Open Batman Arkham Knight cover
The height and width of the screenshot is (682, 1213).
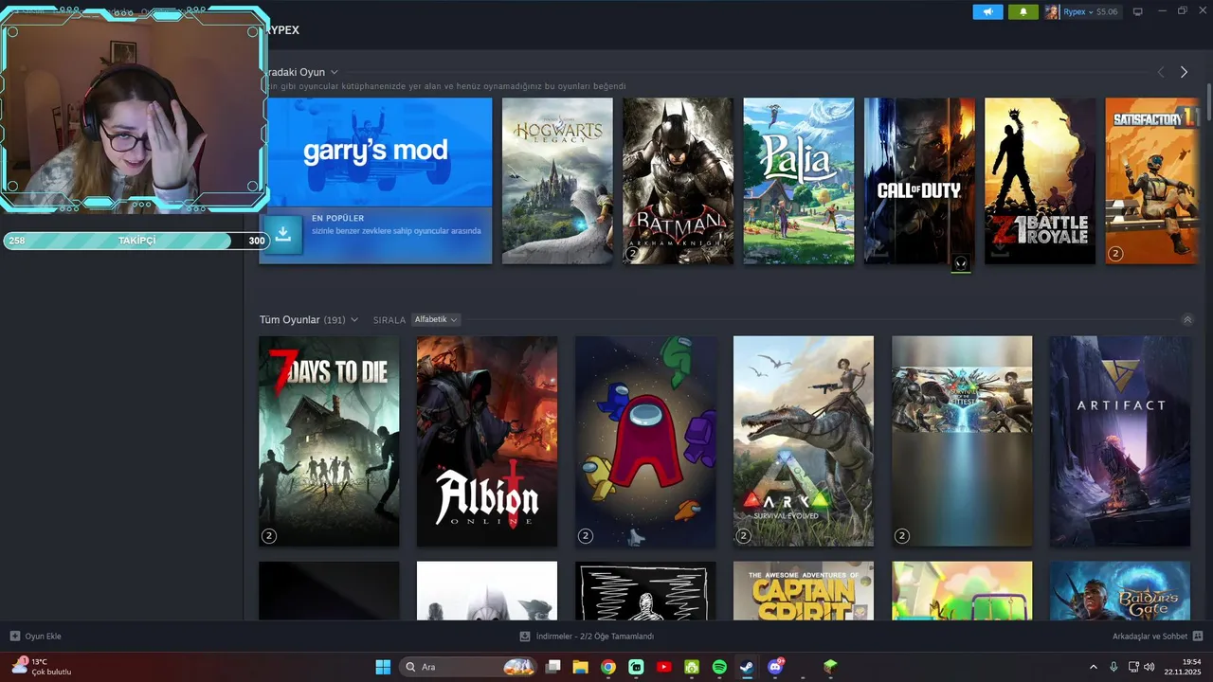pyautogui.click(x=678, y=181)
